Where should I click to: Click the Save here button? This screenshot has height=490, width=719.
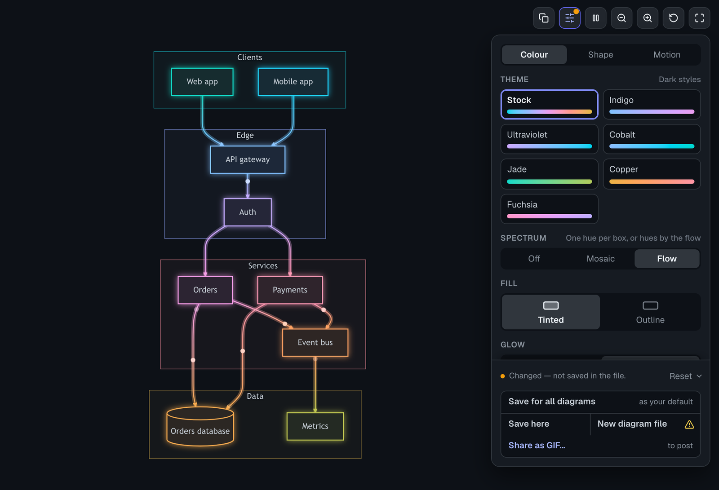(x=546, y=424)
